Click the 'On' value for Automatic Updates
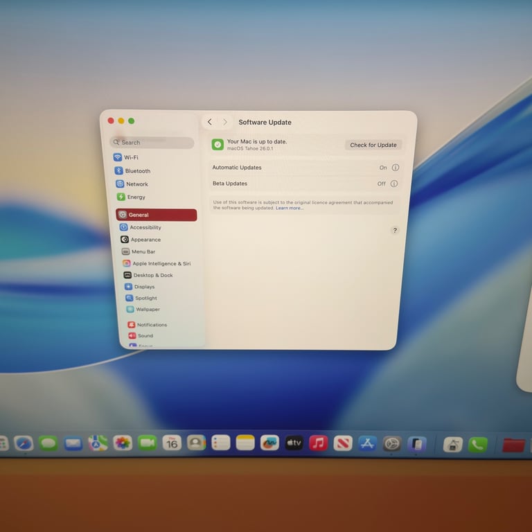 pyautogui.click(x=383, y=168)
